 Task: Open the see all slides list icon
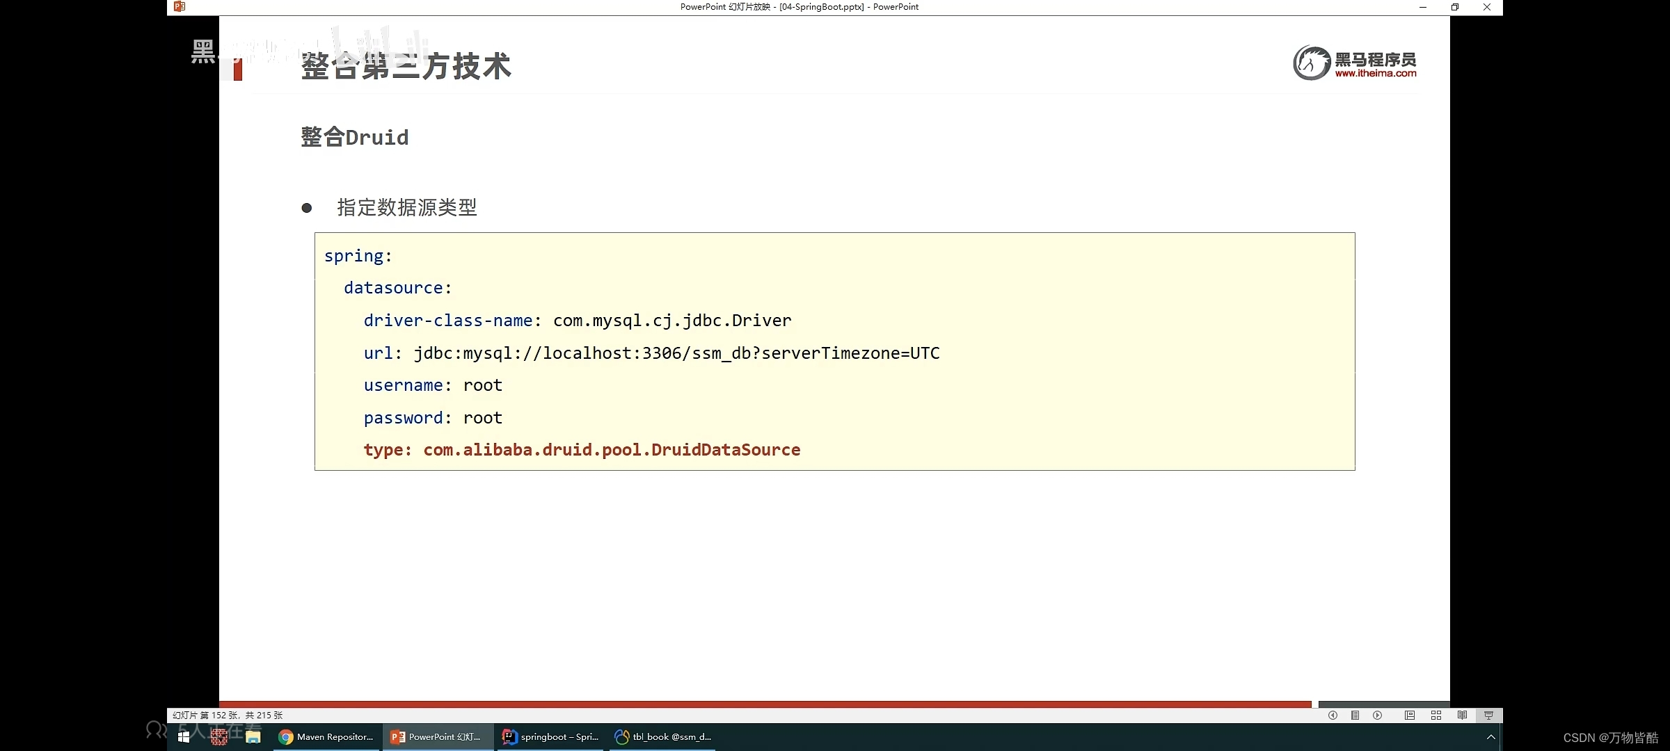(x=1355, y=715)
